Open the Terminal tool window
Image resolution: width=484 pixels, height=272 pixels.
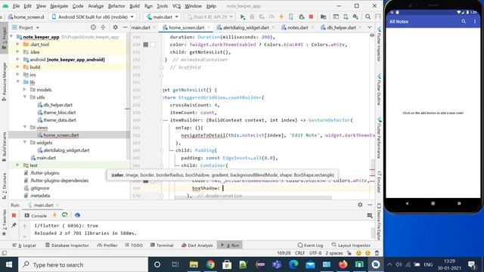pyautogui.click(x=162, y=245)
